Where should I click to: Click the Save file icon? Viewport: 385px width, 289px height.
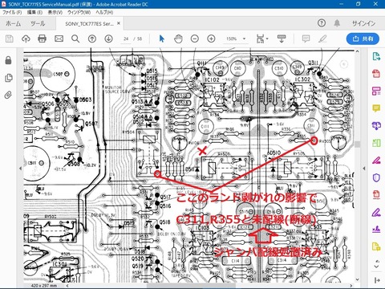point(10,39)
